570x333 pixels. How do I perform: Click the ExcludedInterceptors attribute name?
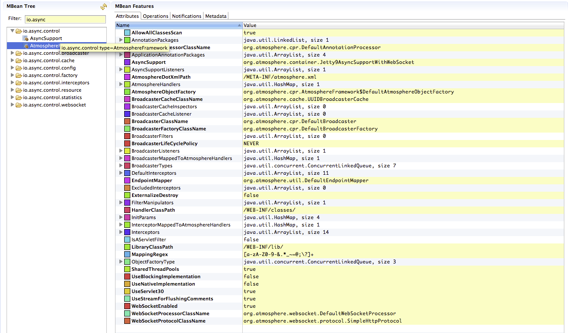[156, 188]
